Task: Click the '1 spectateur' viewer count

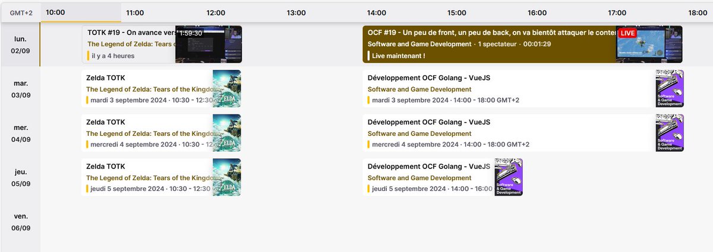Action: pos(498,44)
